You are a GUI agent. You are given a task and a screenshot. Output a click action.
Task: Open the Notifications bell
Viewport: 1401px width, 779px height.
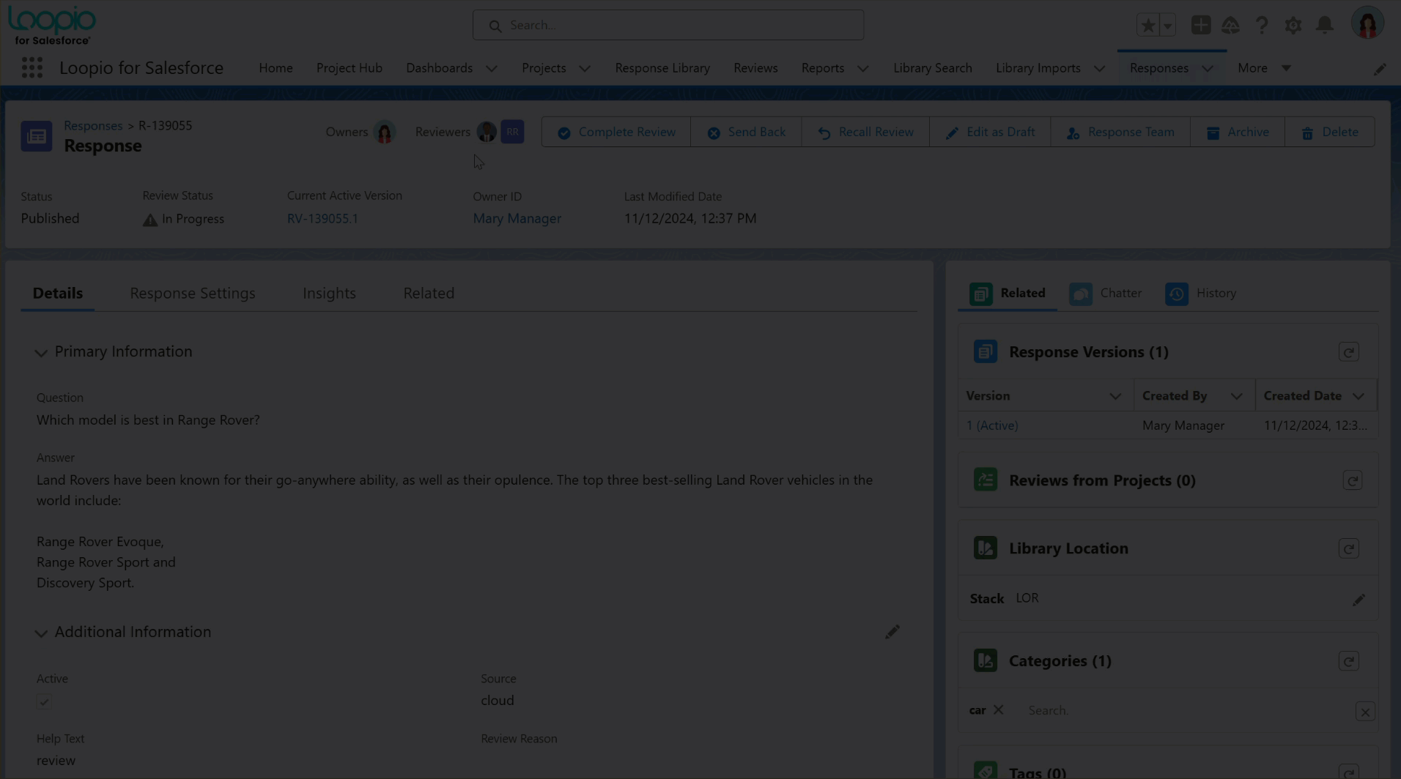1325,26
